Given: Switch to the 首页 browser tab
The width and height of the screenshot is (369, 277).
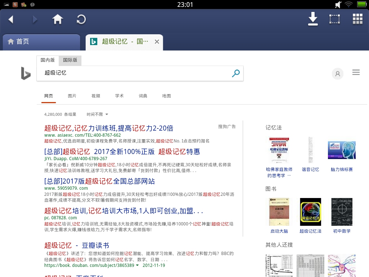Looking at the screenshot, I should [x=41, y=42].
